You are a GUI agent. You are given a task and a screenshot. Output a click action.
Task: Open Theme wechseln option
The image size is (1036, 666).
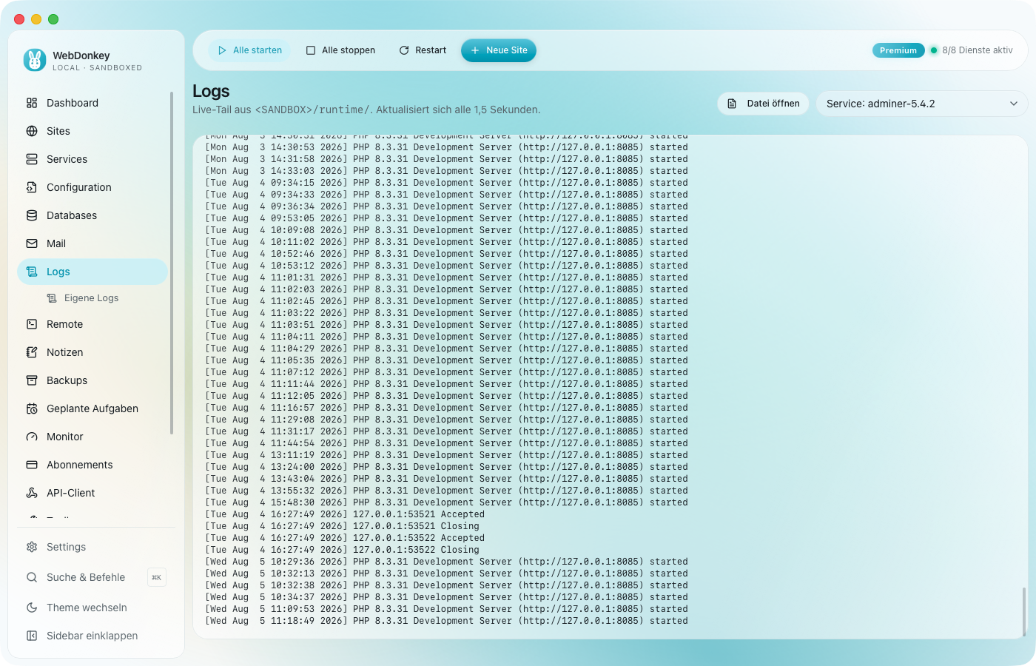tap(87, 608)
